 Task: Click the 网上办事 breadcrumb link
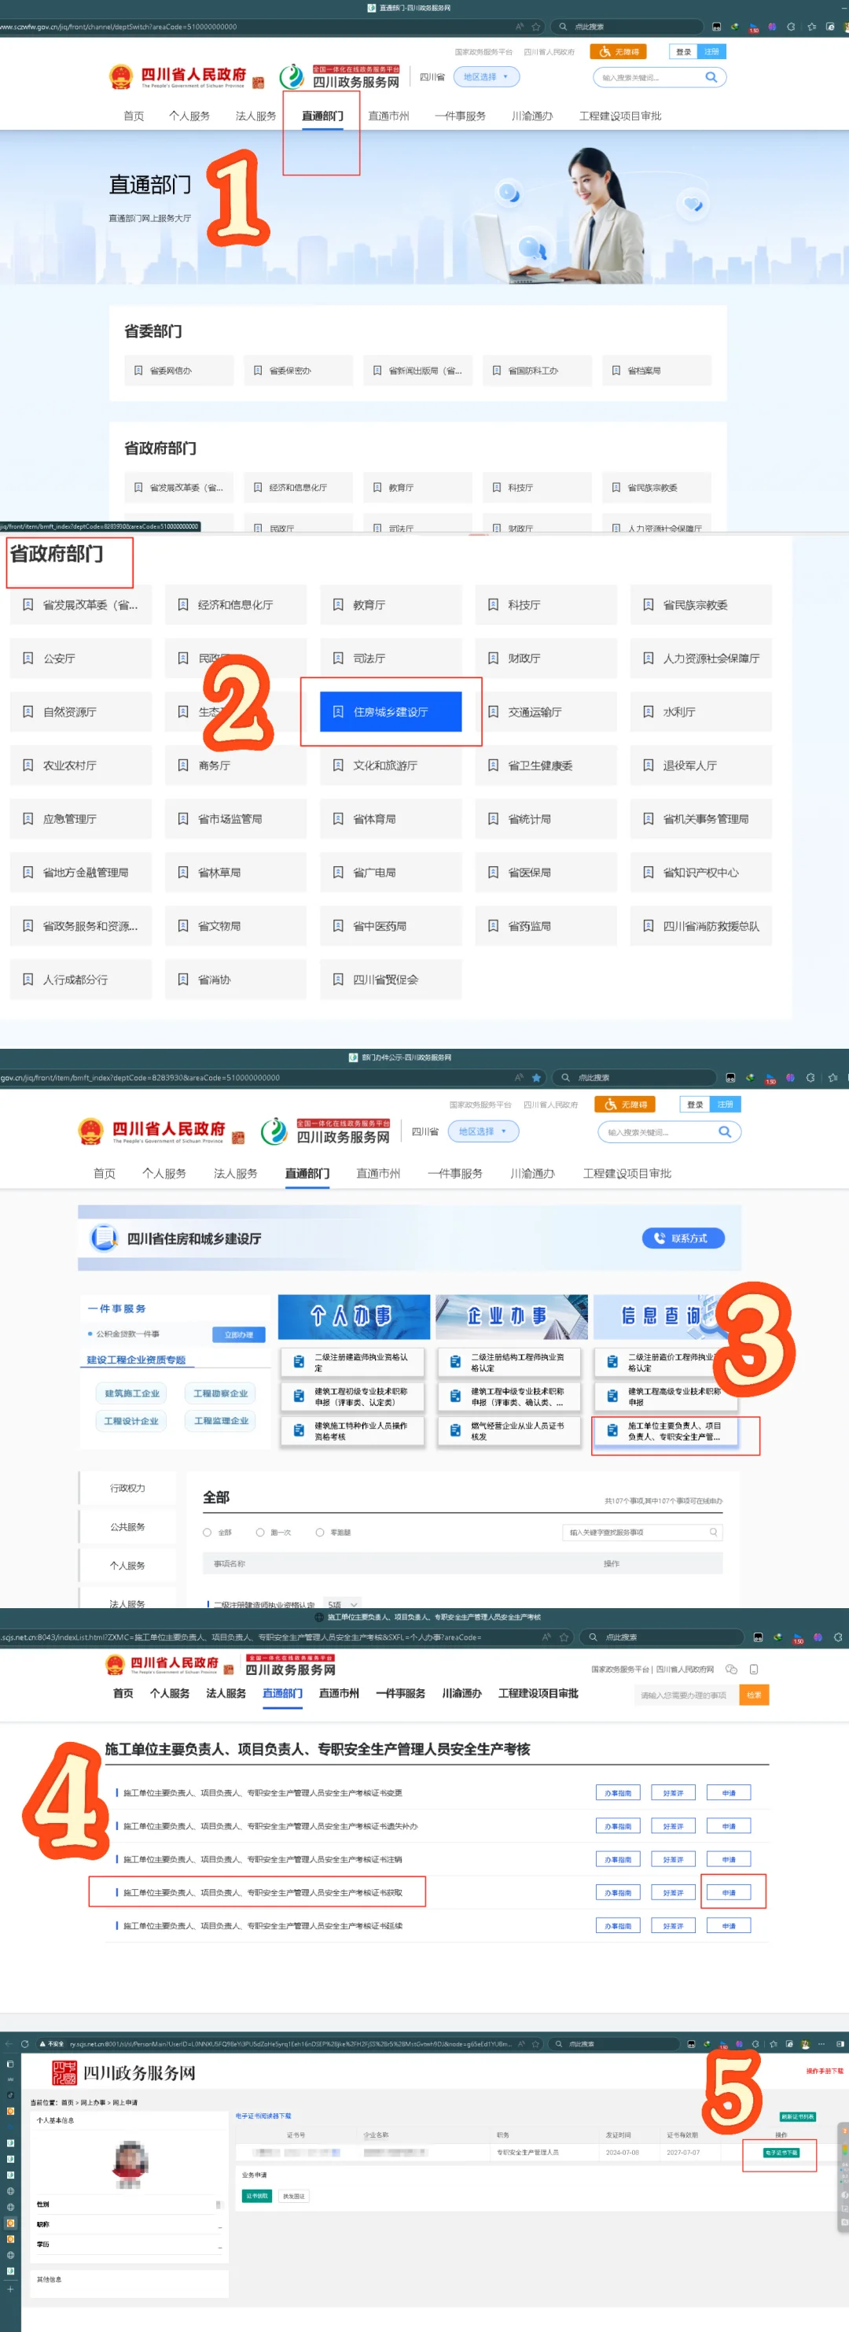click(x=92, y=2102)
